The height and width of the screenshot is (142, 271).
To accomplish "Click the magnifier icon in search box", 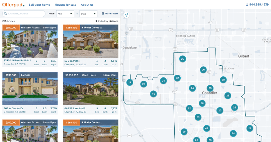I will click(6, 13).
